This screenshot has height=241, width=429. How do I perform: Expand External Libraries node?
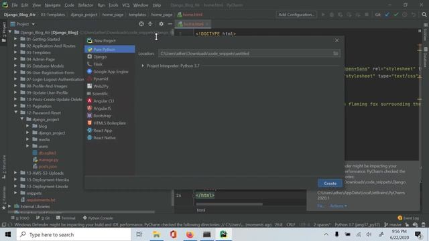point(9,206)
